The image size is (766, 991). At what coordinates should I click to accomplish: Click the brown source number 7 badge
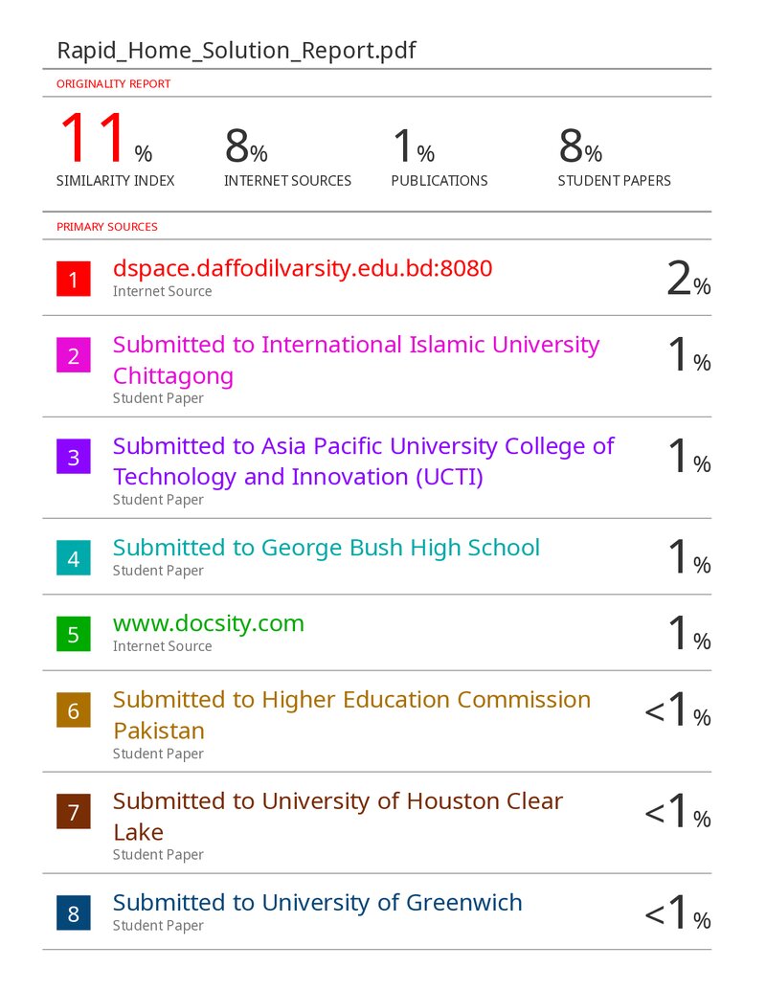(74, 812)
